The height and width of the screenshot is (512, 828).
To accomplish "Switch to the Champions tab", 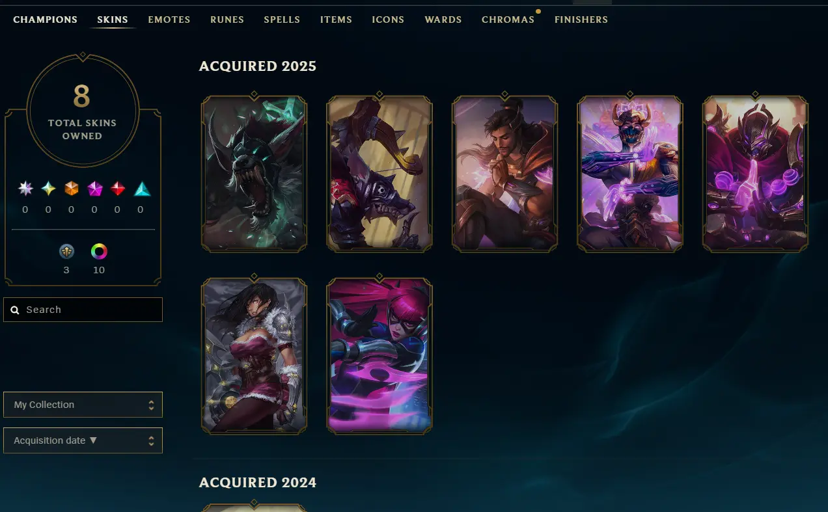I will point(45,20).
